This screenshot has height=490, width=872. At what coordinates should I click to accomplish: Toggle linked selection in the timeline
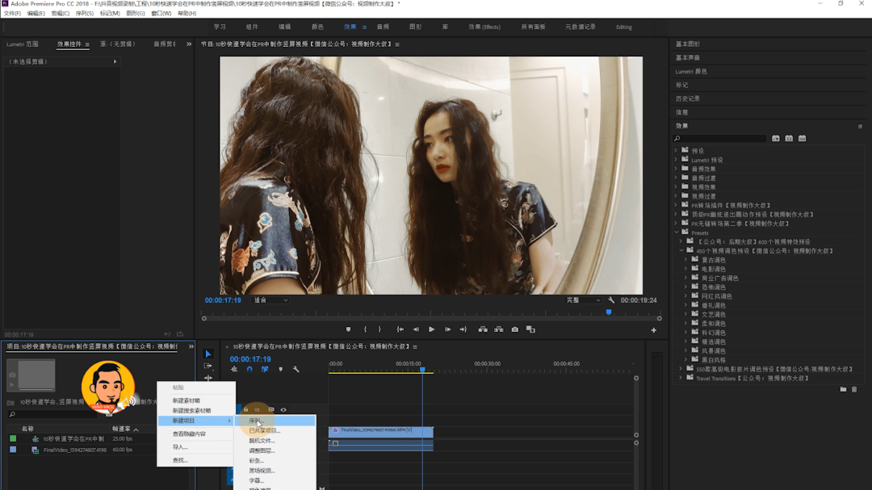(265, 370)
